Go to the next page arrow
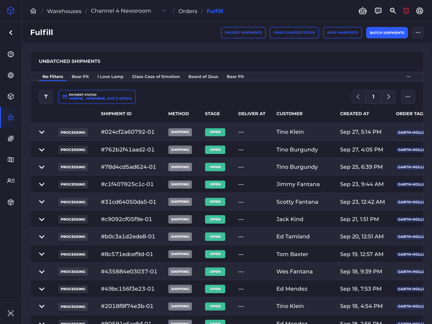432x324 pixels. (388, 97)
